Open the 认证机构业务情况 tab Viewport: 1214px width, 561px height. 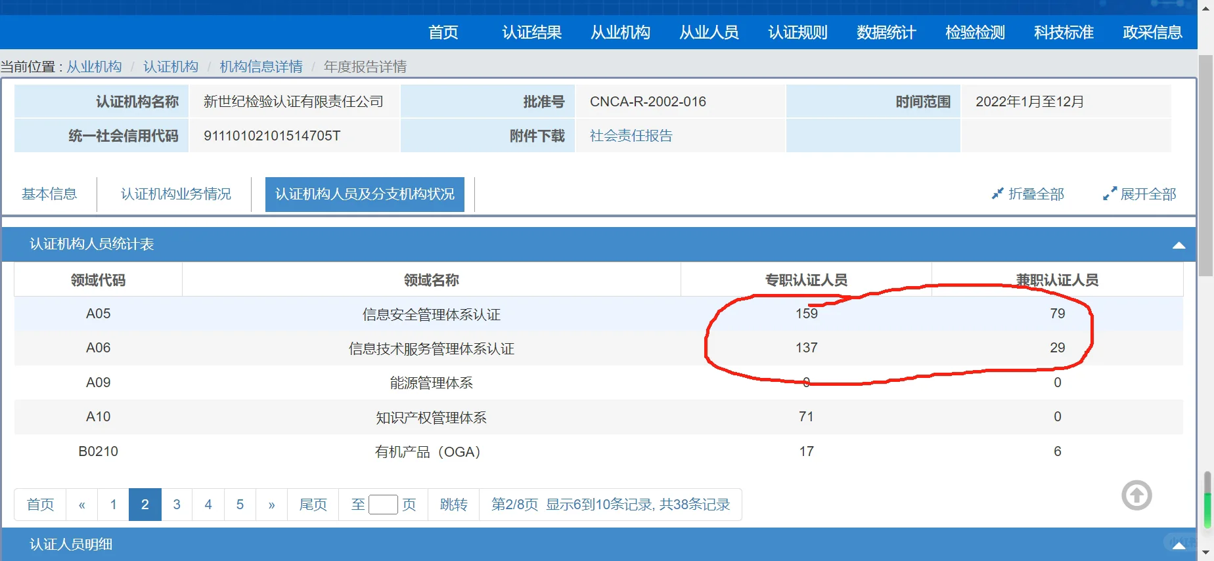pyautogui.click(x=175, y=194)
